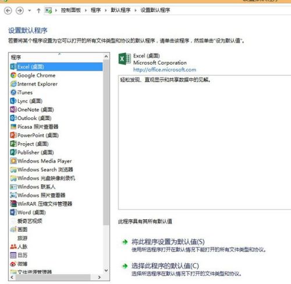The height and width of the screenshot is (284, 291).
Task: Select 微博 icon in list
Action: 13,264
